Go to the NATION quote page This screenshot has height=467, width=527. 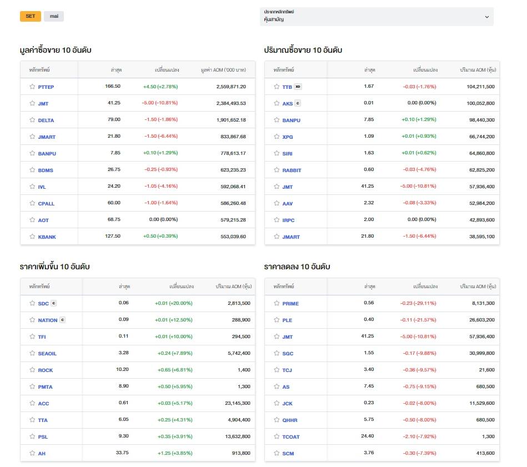click(48, 320)
